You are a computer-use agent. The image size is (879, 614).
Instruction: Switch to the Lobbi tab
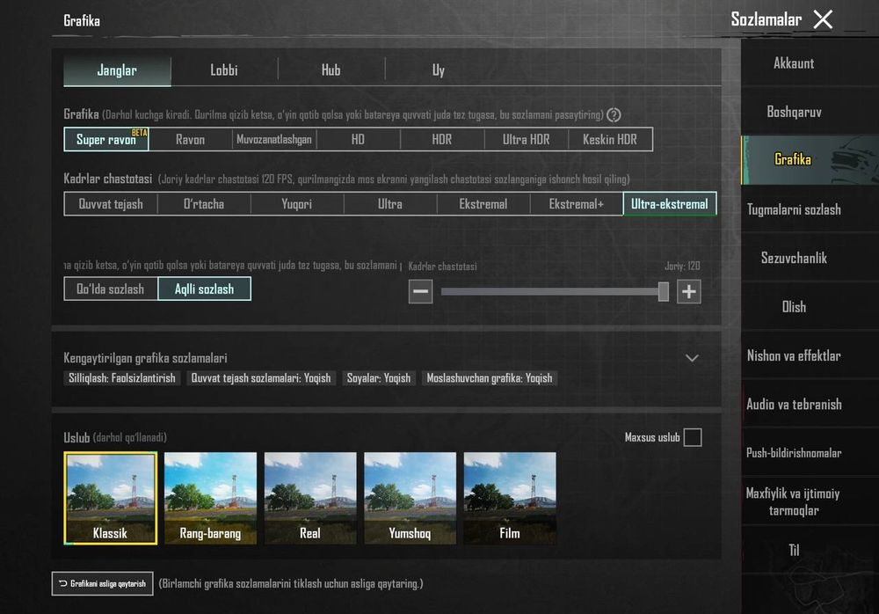point(224,70)
